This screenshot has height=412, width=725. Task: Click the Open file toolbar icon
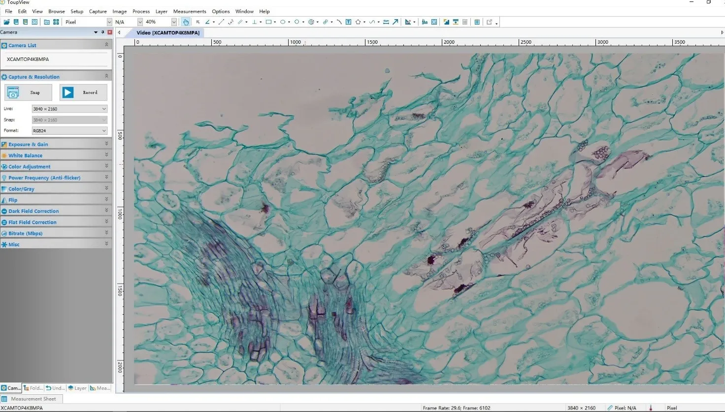point(7,22)
